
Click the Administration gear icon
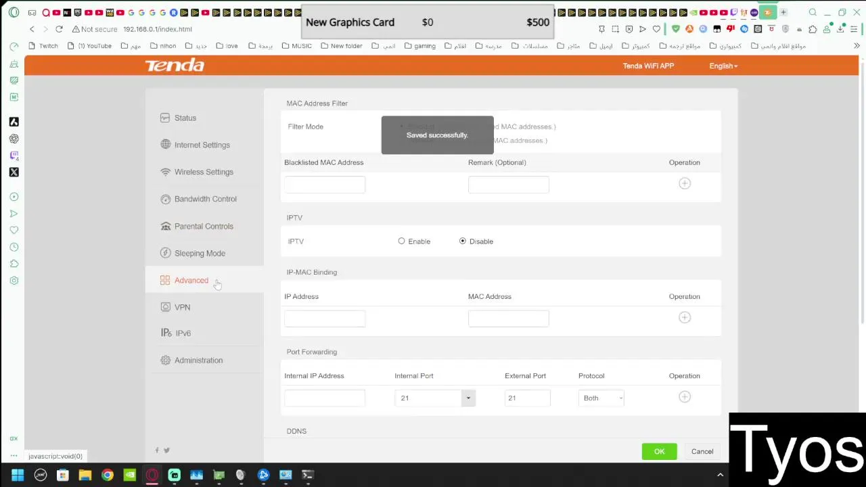coord(165,360)
